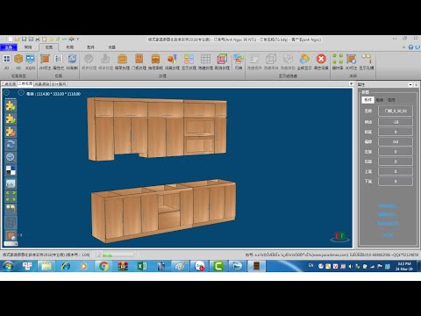Switch to the third document view tab
Image resolution: width=421 pixels, height=316 pixels.
click(x=42, y=84)
